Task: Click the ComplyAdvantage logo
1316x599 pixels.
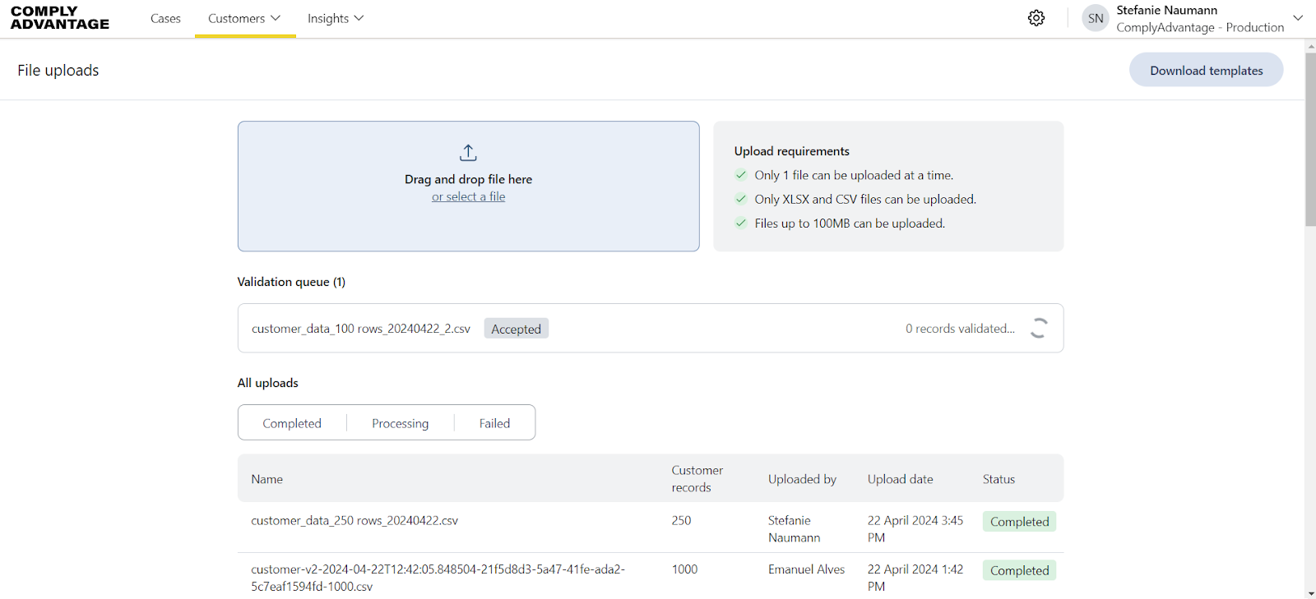Action: click(x=60, y=18)
